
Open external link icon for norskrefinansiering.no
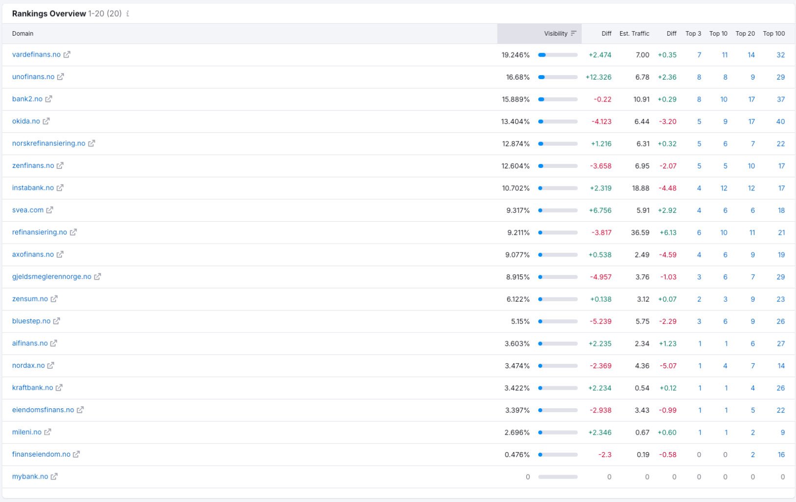click(x=92, y=144)
